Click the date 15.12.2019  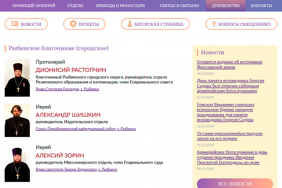coord(205,145)
